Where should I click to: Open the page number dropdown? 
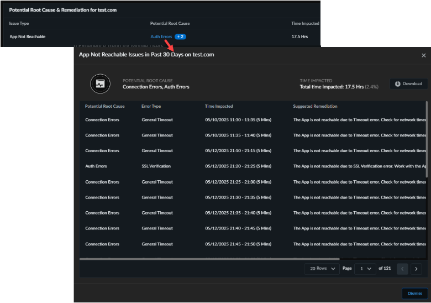click(365, 269)
